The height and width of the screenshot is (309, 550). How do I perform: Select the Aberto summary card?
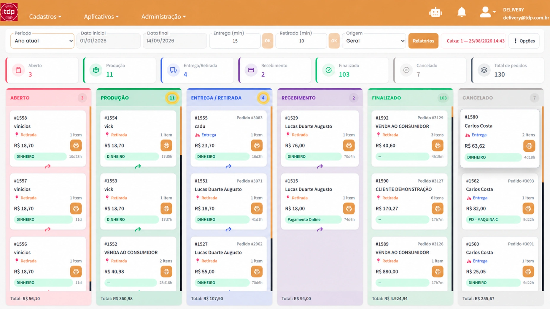click(x=42, y=70)
